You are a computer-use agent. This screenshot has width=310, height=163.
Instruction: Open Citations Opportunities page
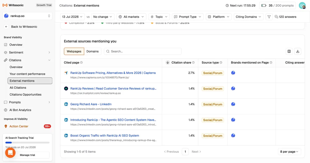[25, 94]
